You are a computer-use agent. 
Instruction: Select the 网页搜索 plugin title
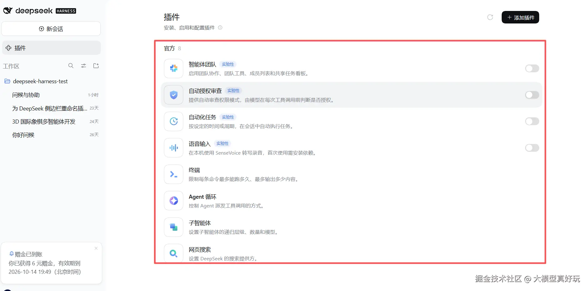click(200, 250)
